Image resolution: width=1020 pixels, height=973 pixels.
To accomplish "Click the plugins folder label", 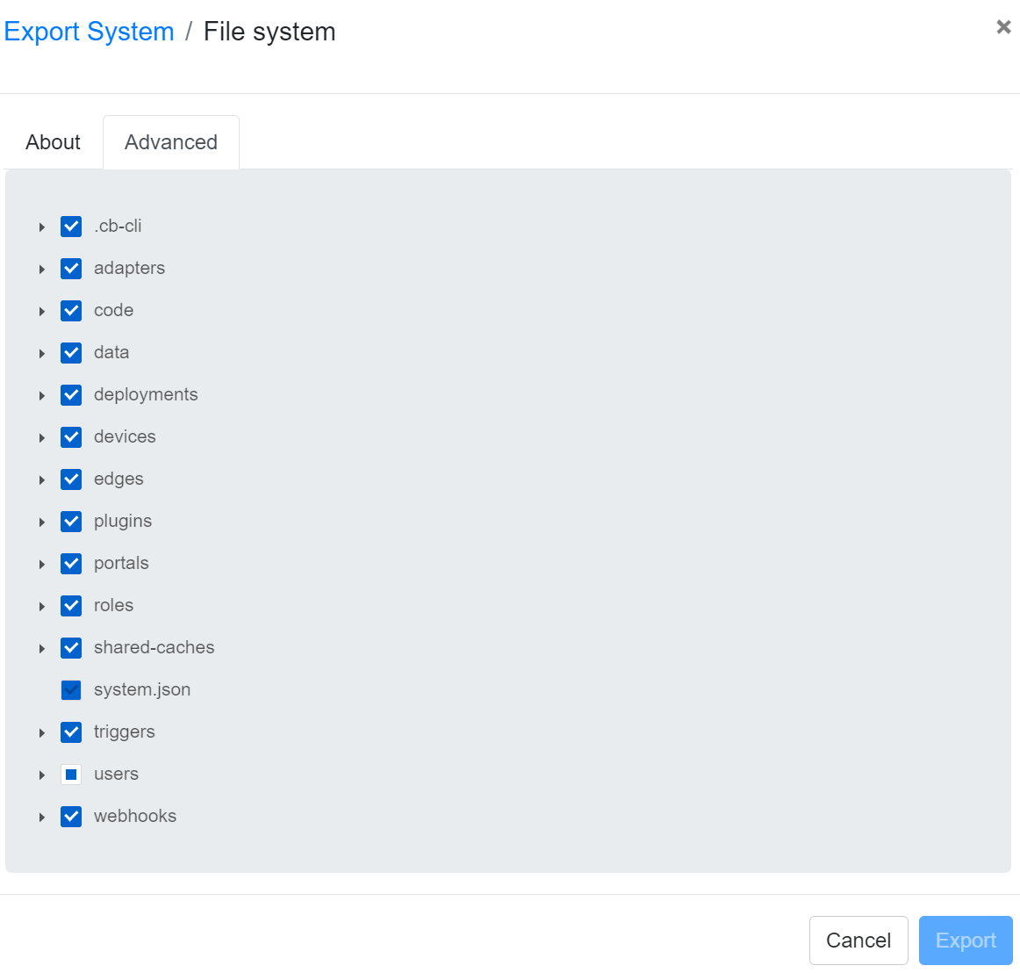I will (x=123, y=521).
